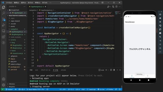This screenshot has height=92, width=163.
Task: Open the Selection menu
Action: click(x=23, y=3)
